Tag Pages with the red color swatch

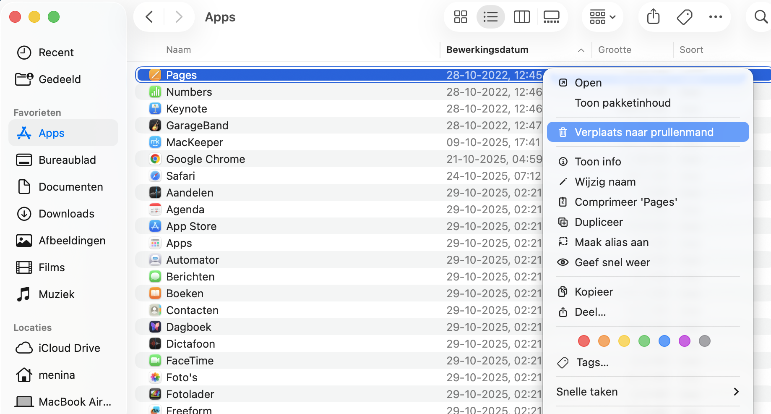tap(583, 341)
